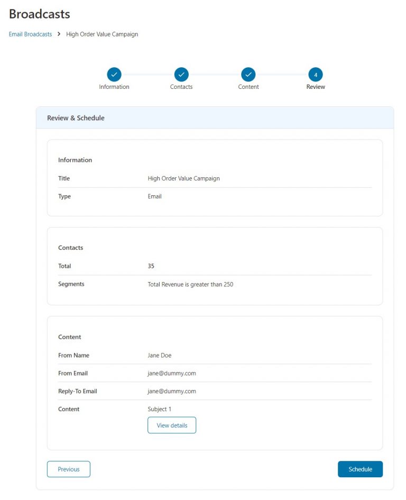Image resolution: width=406 pixels, height=500 pixels.
Task: Click the Previous button
Action: (x=69, y=469)
